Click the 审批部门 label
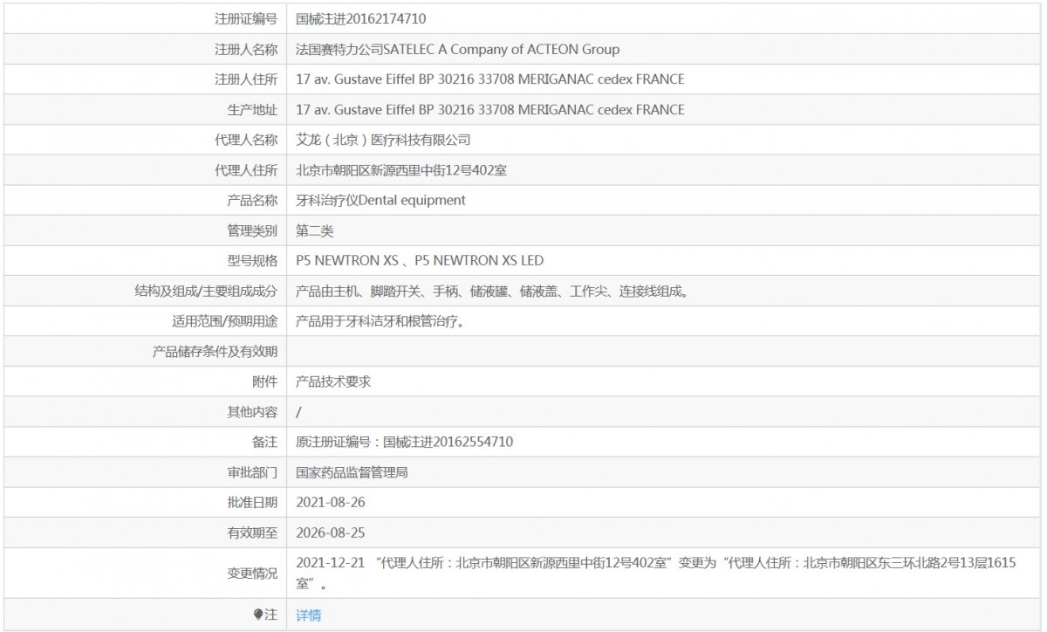Image resolution: width=1047 pixels, height=632 pixels. [x=252, y=472]
